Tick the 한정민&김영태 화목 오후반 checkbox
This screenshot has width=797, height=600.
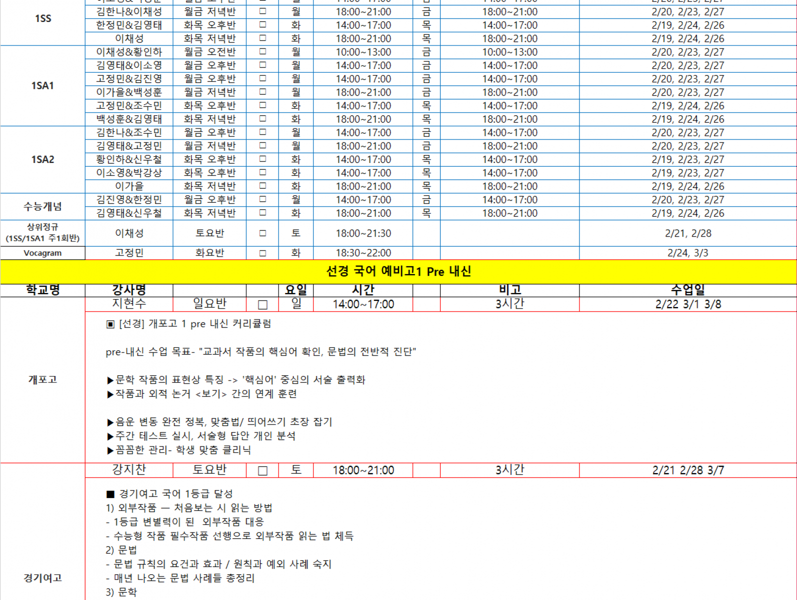click(262, 25)
